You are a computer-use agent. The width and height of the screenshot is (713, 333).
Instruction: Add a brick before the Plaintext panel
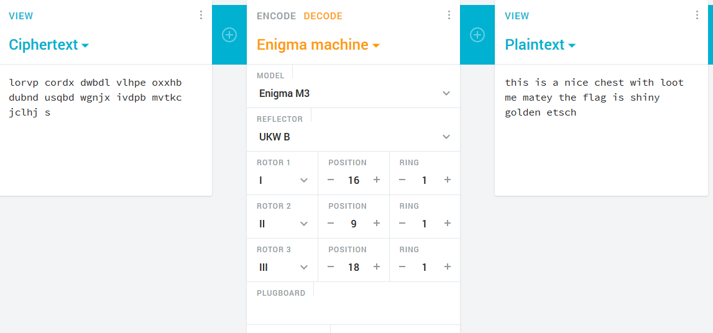(x=477, y=35)
